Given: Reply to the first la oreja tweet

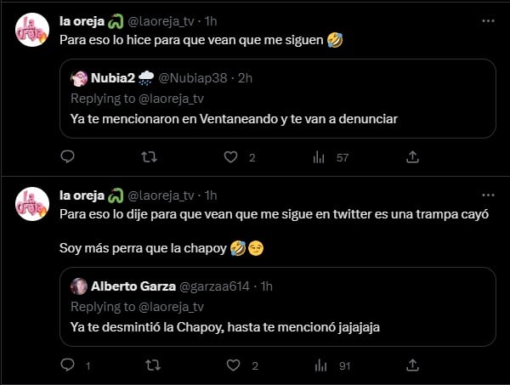Looking at the screenshot, I should [x=68, y=156].
